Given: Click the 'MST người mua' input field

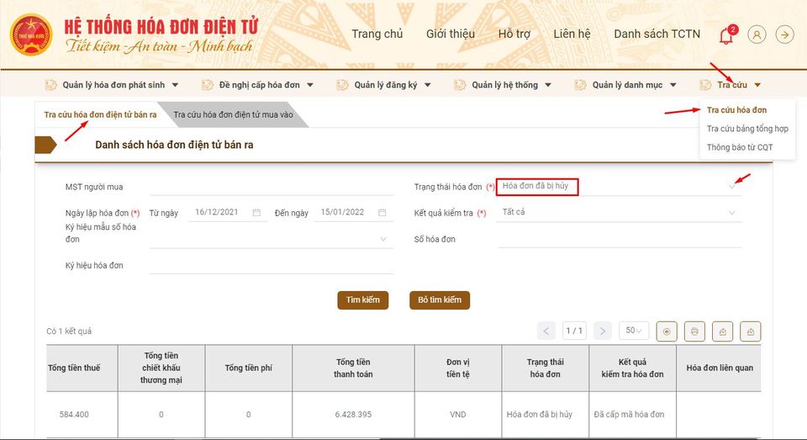Looking at the screenshot, I should pyautogui.click(x=271, y=187).
